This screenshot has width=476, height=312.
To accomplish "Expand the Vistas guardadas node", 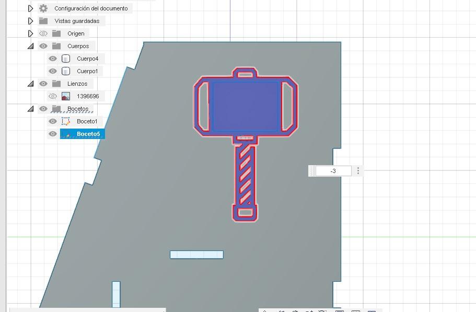I will (30, 21).
